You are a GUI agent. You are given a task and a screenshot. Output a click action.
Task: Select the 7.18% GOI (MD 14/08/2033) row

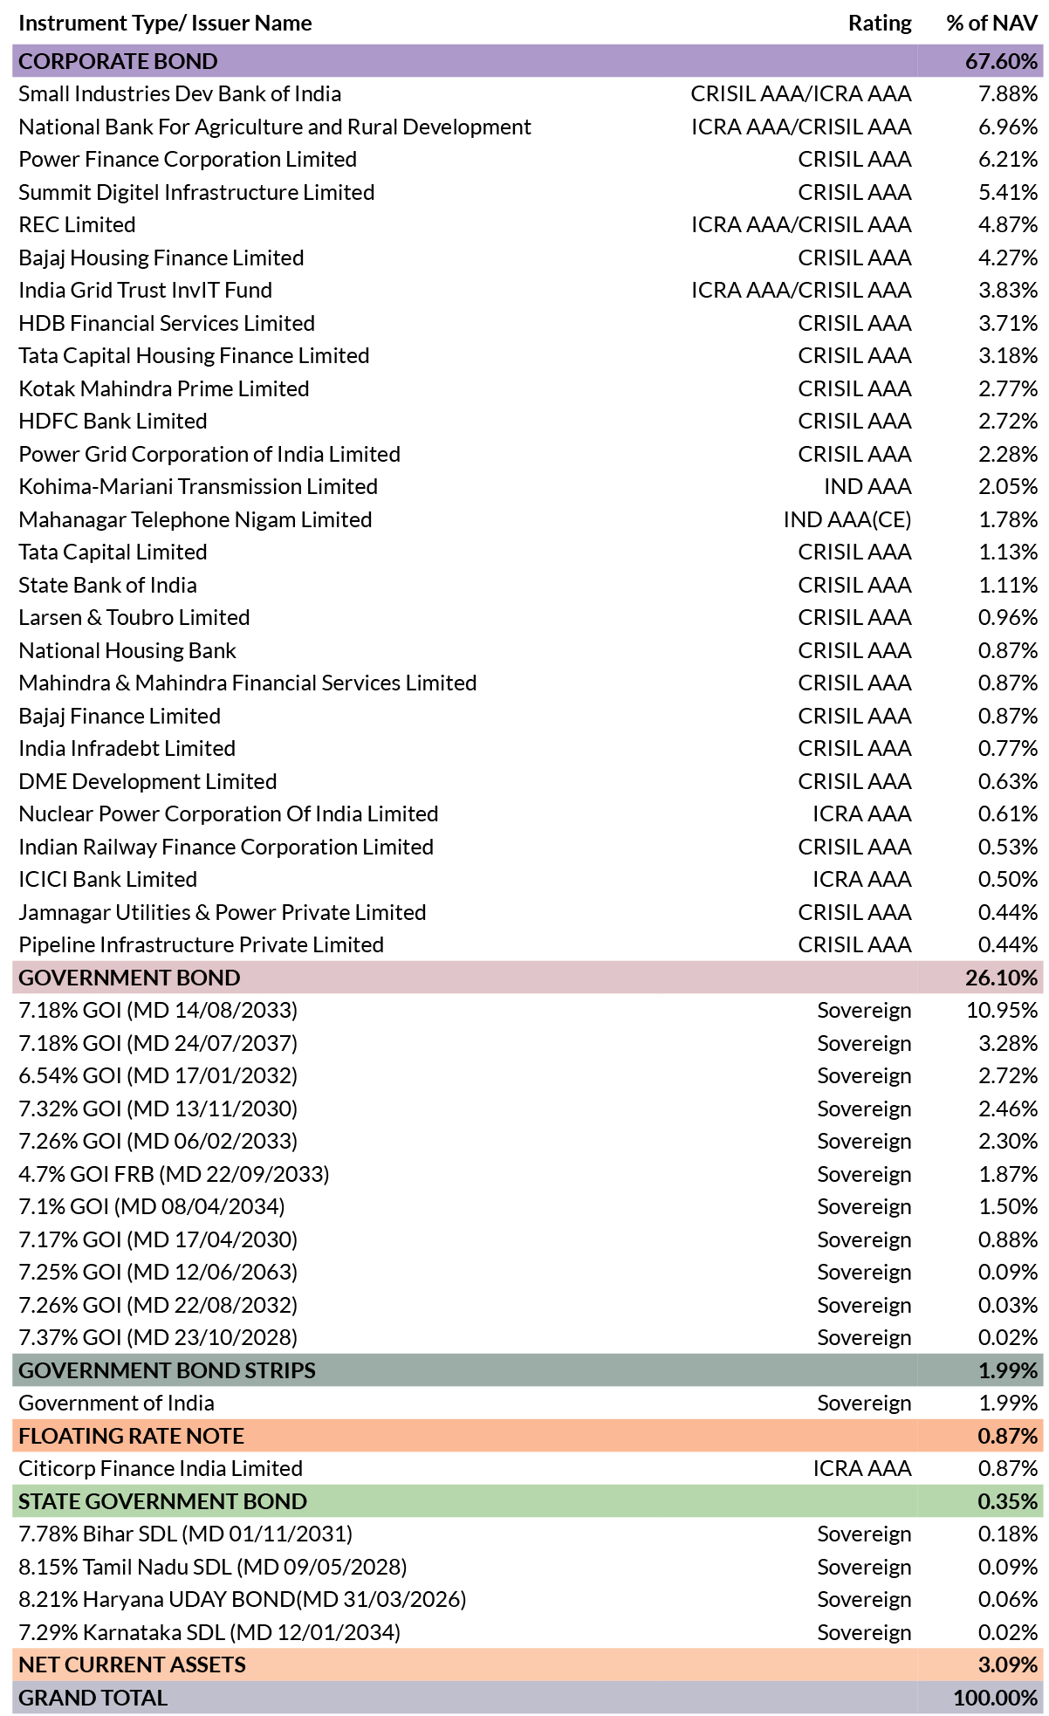pos(528,1011)
